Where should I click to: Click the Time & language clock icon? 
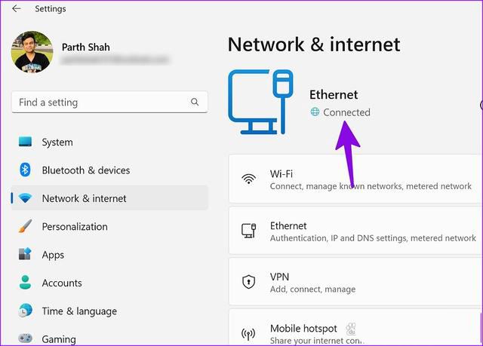point(25,311)
